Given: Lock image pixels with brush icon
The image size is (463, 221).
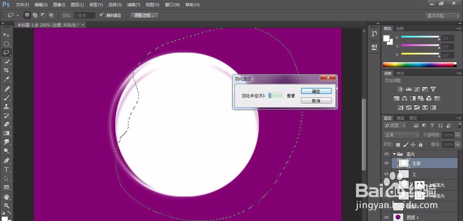Looking at the screenshot, I should click(x=406, y=145).
